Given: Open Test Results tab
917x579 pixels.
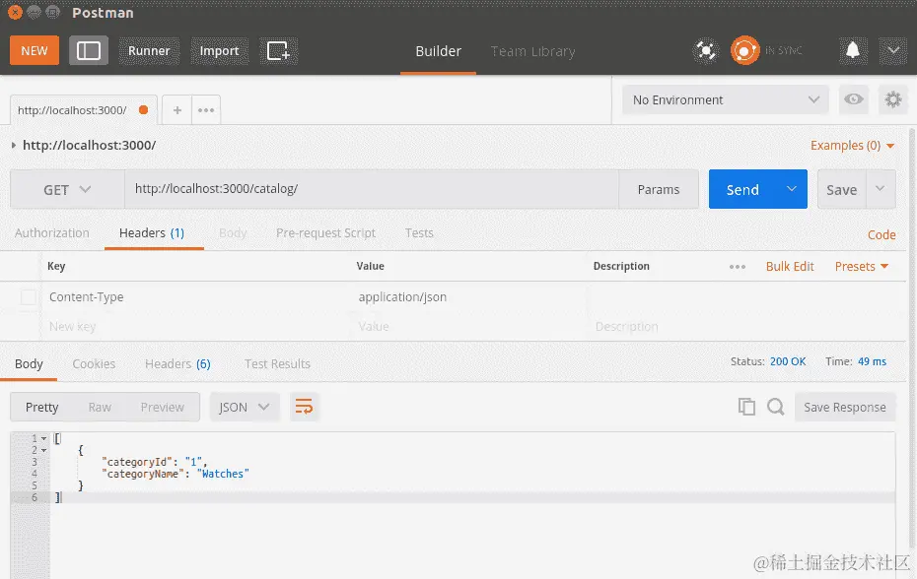Looking at the screenshot, I should pyautogui.click(x=277, y=363).
